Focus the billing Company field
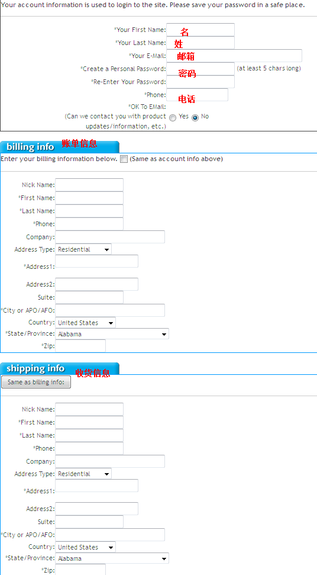 (x=110, y=237)
